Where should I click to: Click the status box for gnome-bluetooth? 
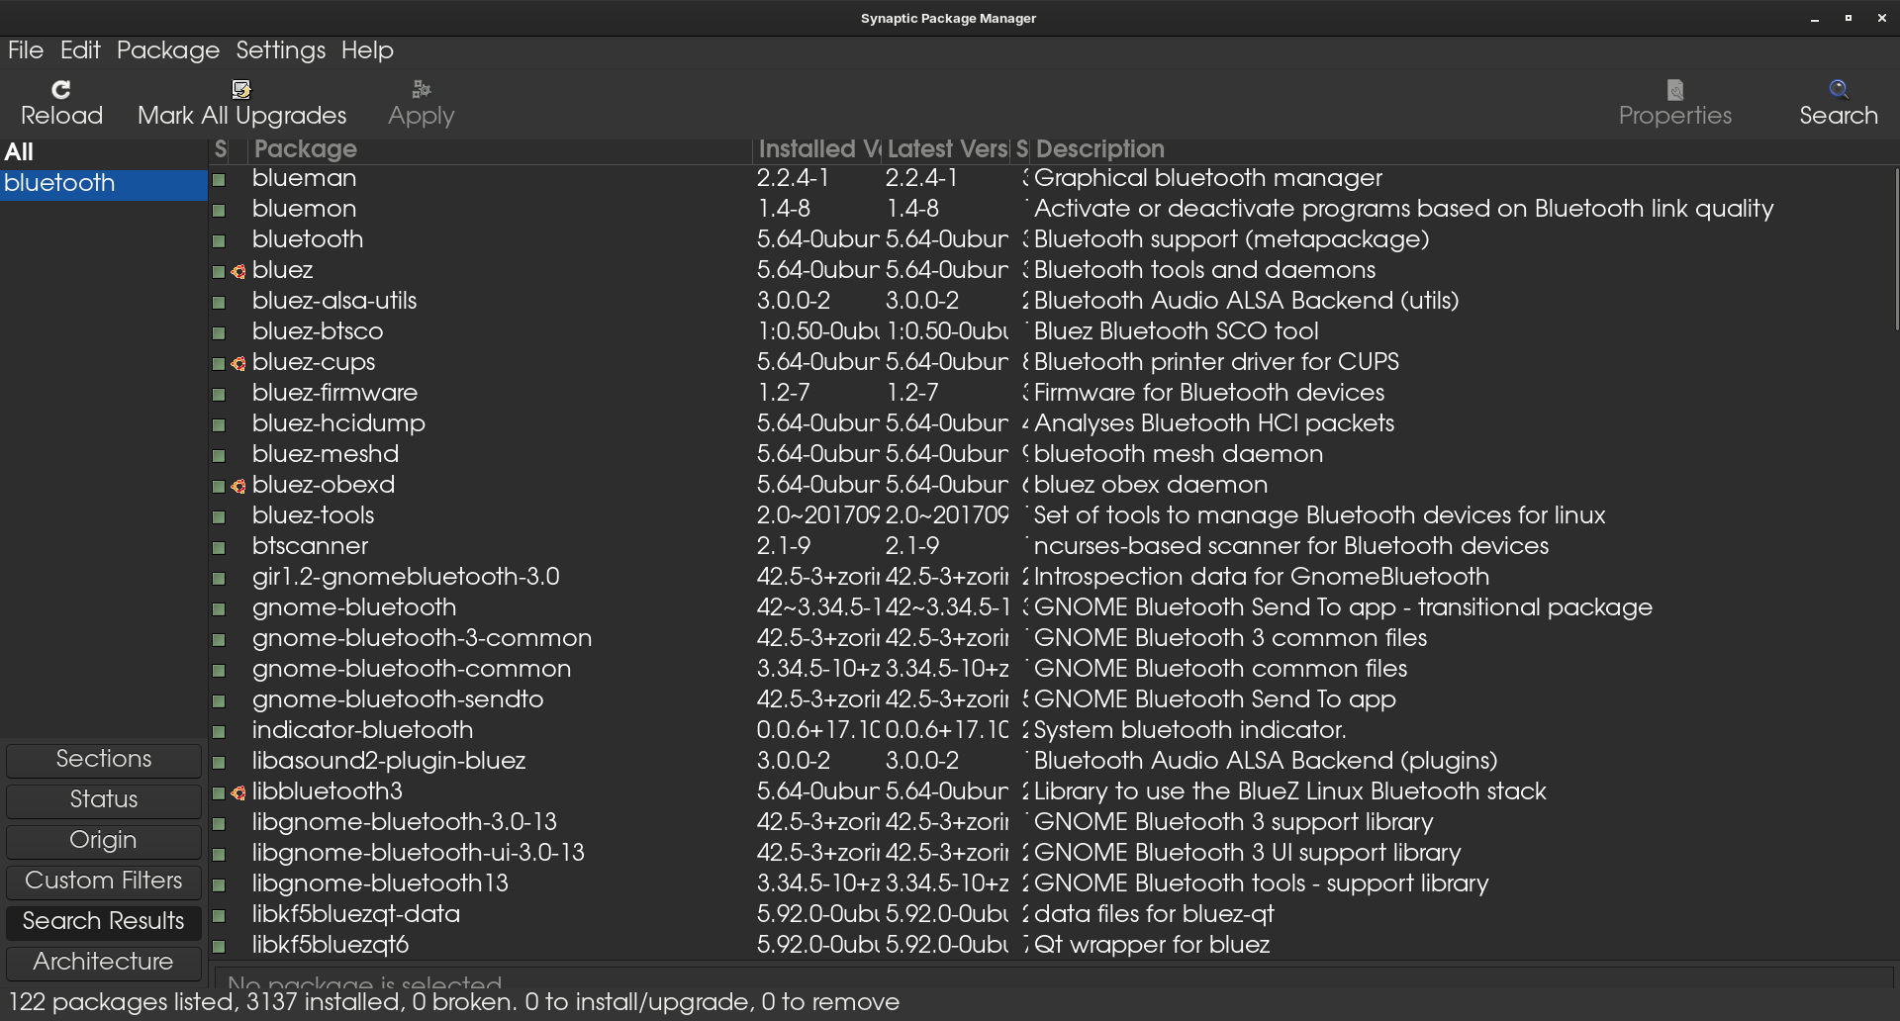pyautogui.click(x=220, y=608)
